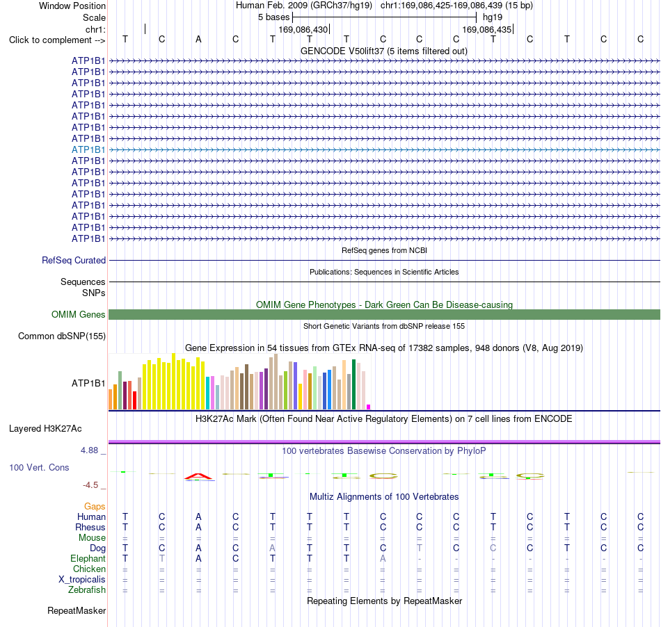
Task: Click the 'Click to complement -->' label
Action: 57,40
